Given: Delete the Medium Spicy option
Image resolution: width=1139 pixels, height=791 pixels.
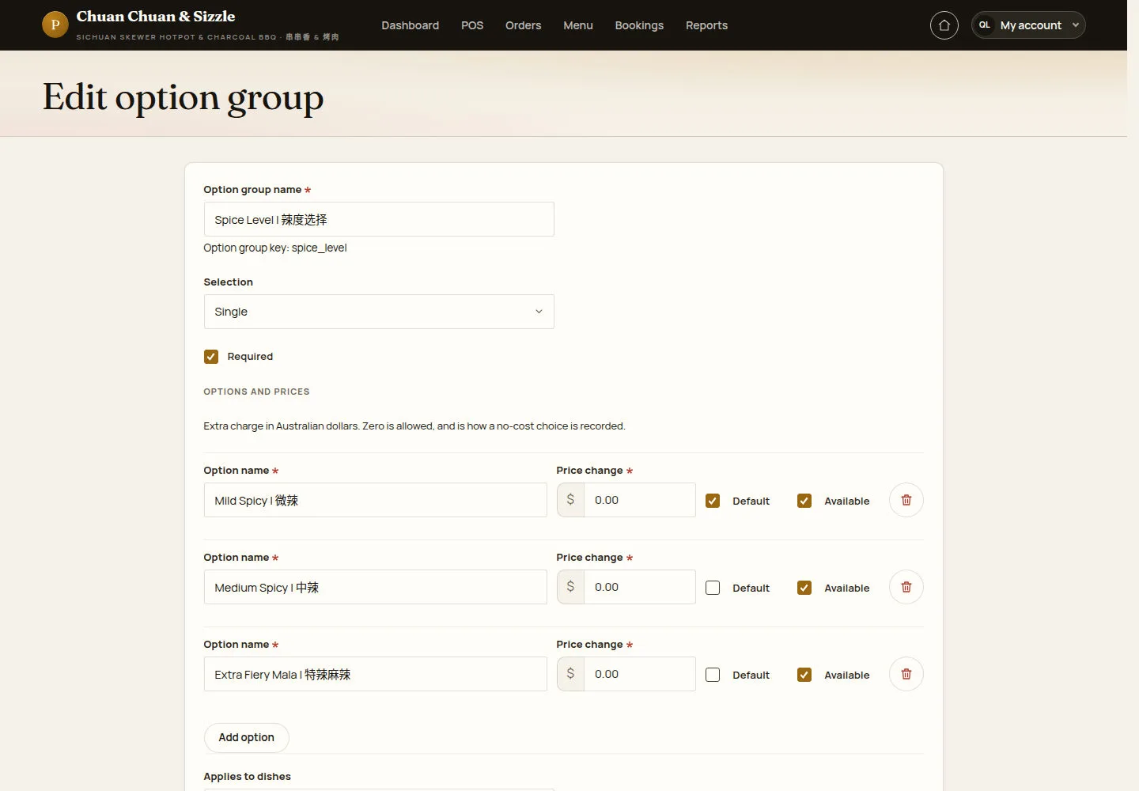Looking at the screenshot, I should 906,587.
